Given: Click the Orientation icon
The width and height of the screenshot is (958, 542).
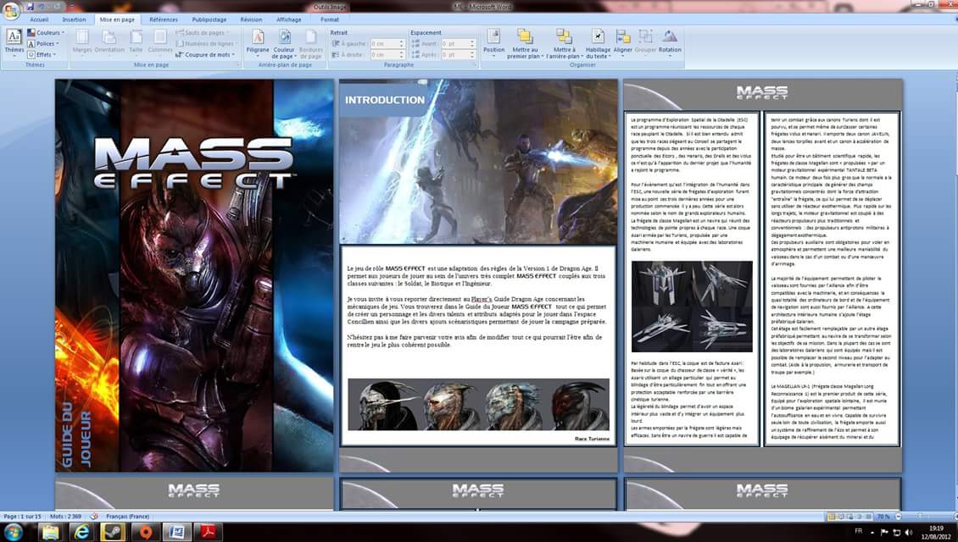Looking at the screenshot, I should click(x=109, y=41).
